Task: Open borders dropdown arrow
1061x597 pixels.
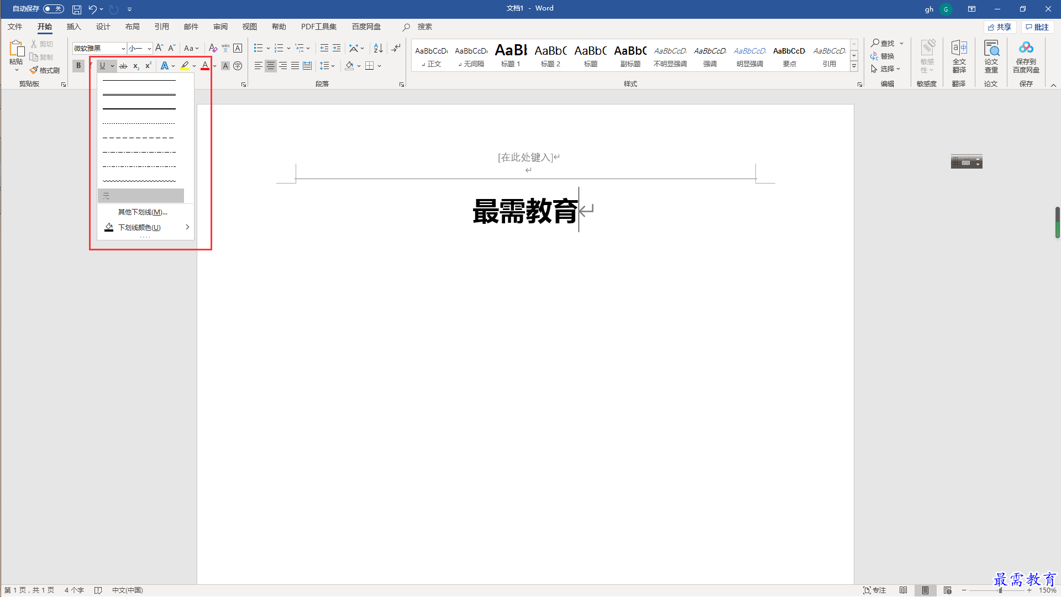Action: [380, 66]
